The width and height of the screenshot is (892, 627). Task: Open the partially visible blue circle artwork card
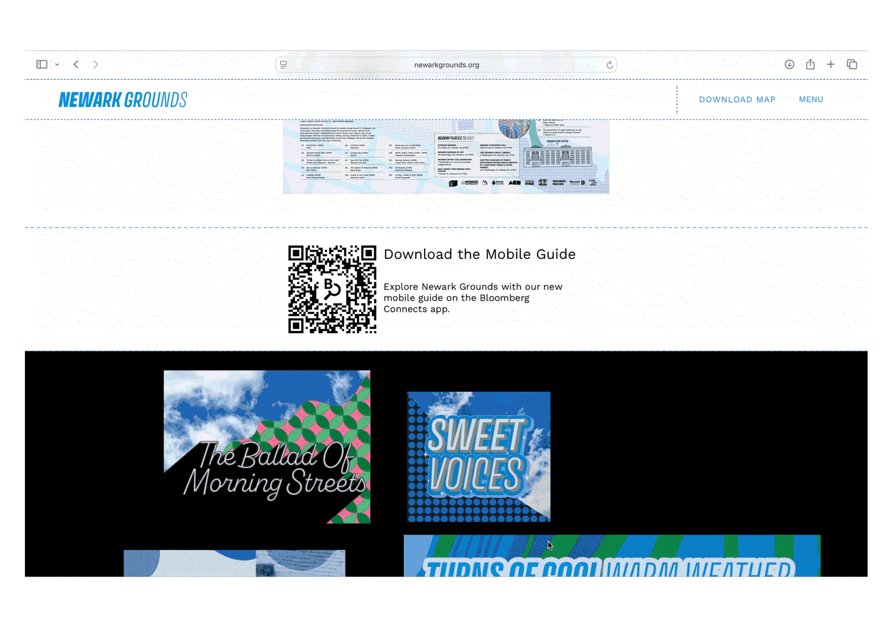235,563
